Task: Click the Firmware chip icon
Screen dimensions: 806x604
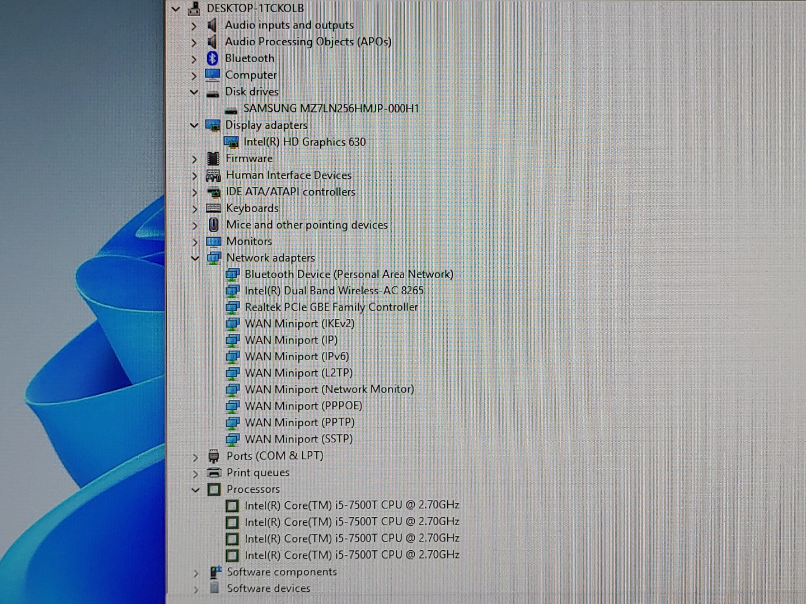Action: click(213, 159)
